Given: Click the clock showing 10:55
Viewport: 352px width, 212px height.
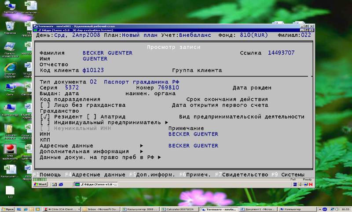Looking at the screenshot, I should [345, 209].
